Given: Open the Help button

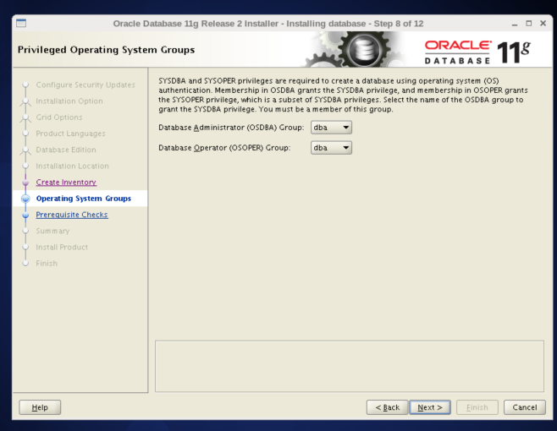Looking at the screenshot, I should tap(40, 407).
